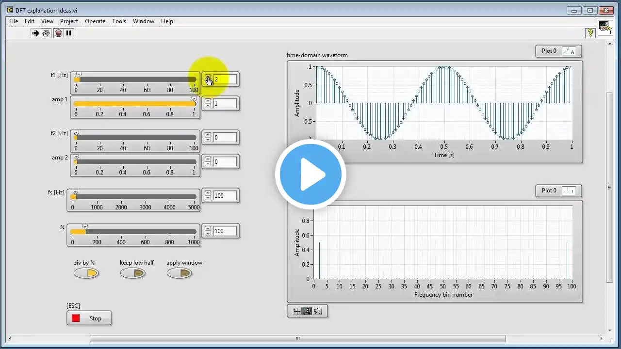
Task: Open the Context Help question mark icon
Action: tap(590, 33)
